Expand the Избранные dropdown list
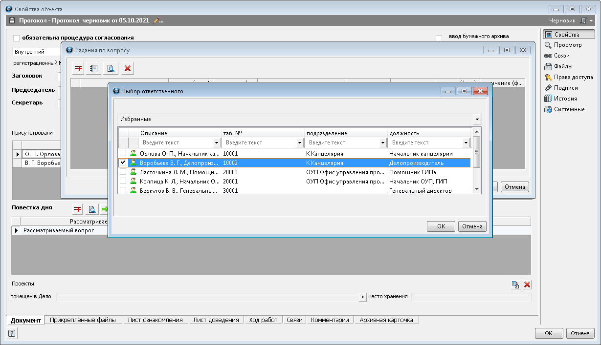This screenshot has width=601, height=345. (476, 120)
